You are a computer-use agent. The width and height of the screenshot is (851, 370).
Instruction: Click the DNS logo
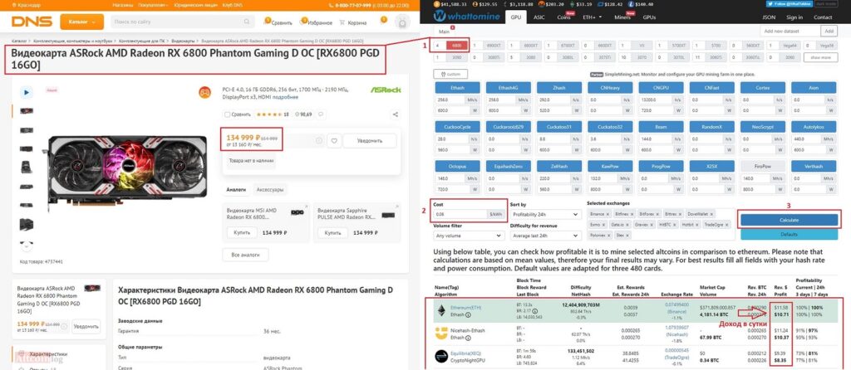[30, 20]
